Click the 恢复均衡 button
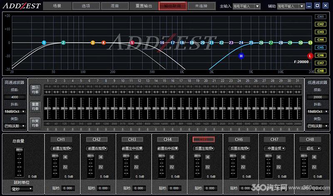Image resolution: width=333 pixels, height=196 pixels. [35, 123]
